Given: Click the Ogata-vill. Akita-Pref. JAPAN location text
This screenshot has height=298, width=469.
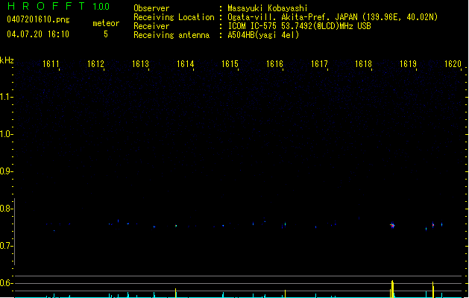Looking at the screenshot, I should coord(333,17).
